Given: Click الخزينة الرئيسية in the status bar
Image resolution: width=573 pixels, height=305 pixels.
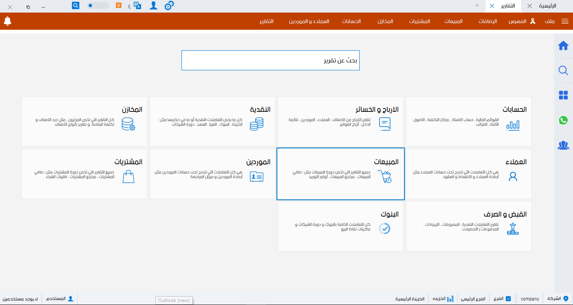Looking at the screenshot, I should [x=410, y=299].
